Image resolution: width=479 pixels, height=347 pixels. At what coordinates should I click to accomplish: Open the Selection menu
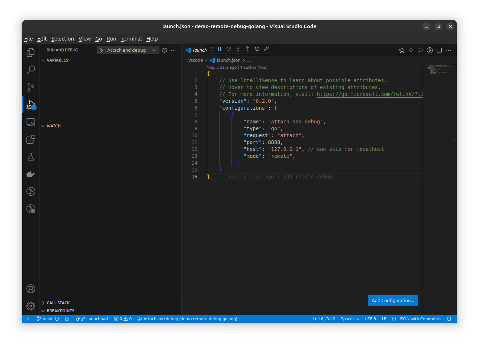[x=63, y=39]
